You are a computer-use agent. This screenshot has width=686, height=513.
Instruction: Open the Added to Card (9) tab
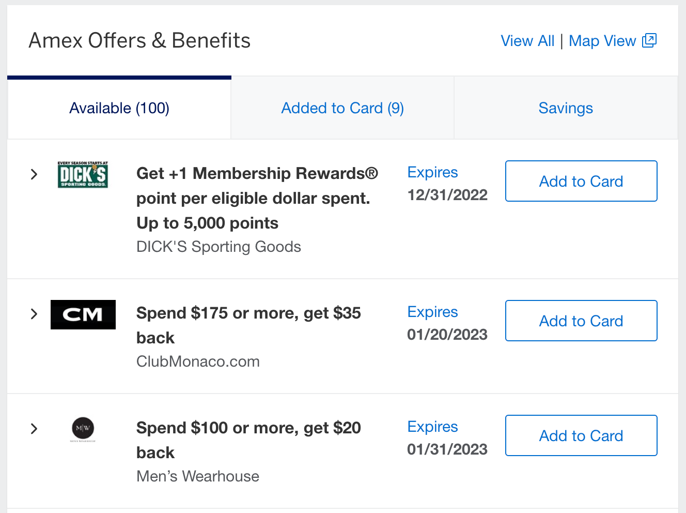tap(342, 108)
